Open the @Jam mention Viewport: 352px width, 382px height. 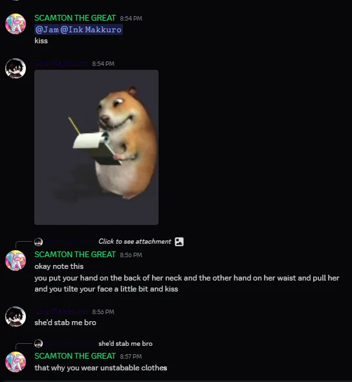pos(47,30)
